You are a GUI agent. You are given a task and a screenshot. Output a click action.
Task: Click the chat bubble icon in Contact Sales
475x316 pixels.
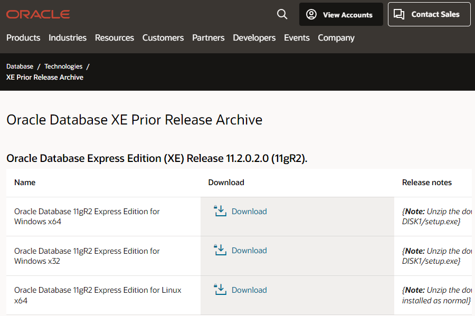399,14
